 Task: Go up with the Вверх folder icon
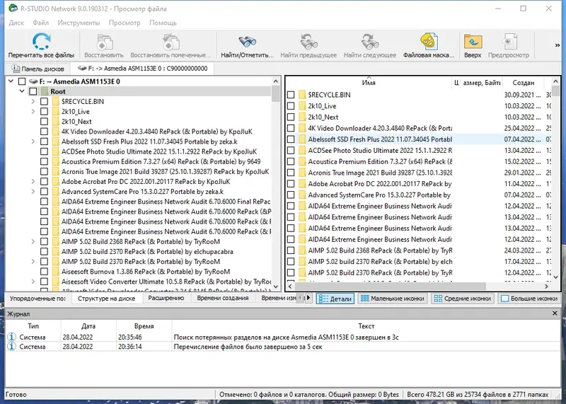click(x=473, y=42)
